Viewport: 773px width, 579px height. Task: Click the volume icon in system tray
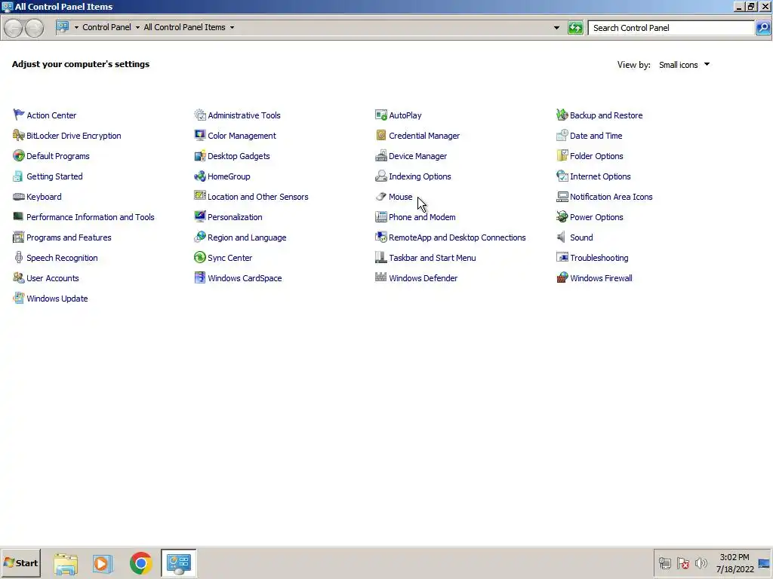click(x=701, y=562)
